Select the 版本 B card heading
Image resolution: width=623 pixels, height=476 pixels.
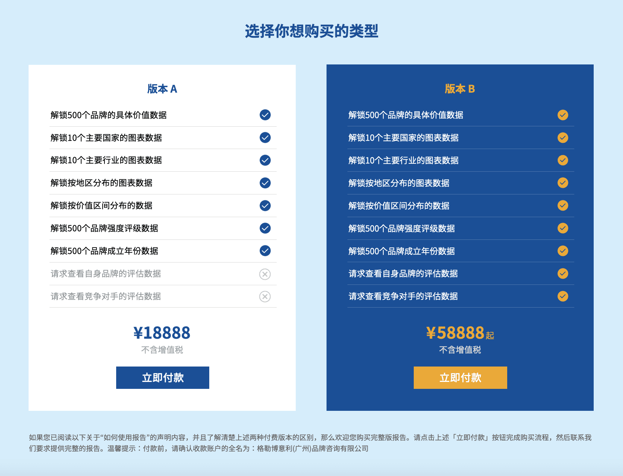tap(460, 89)
